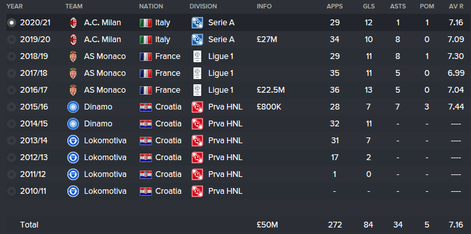This screenshot has height=234, width=471.
Task: Click the Italy flag in 2019/20 row
Action: coord(146,40)
